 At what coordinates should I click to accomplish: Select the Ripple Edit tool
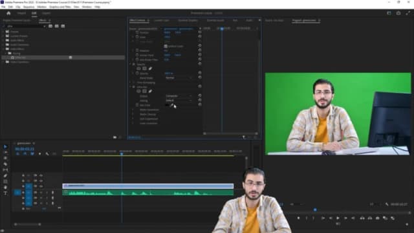point(5,158)
